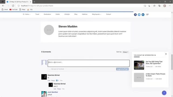Open Jack Sainther's profile name
Viewport: 173px width, 97px height.
click(x=53, y=92)
